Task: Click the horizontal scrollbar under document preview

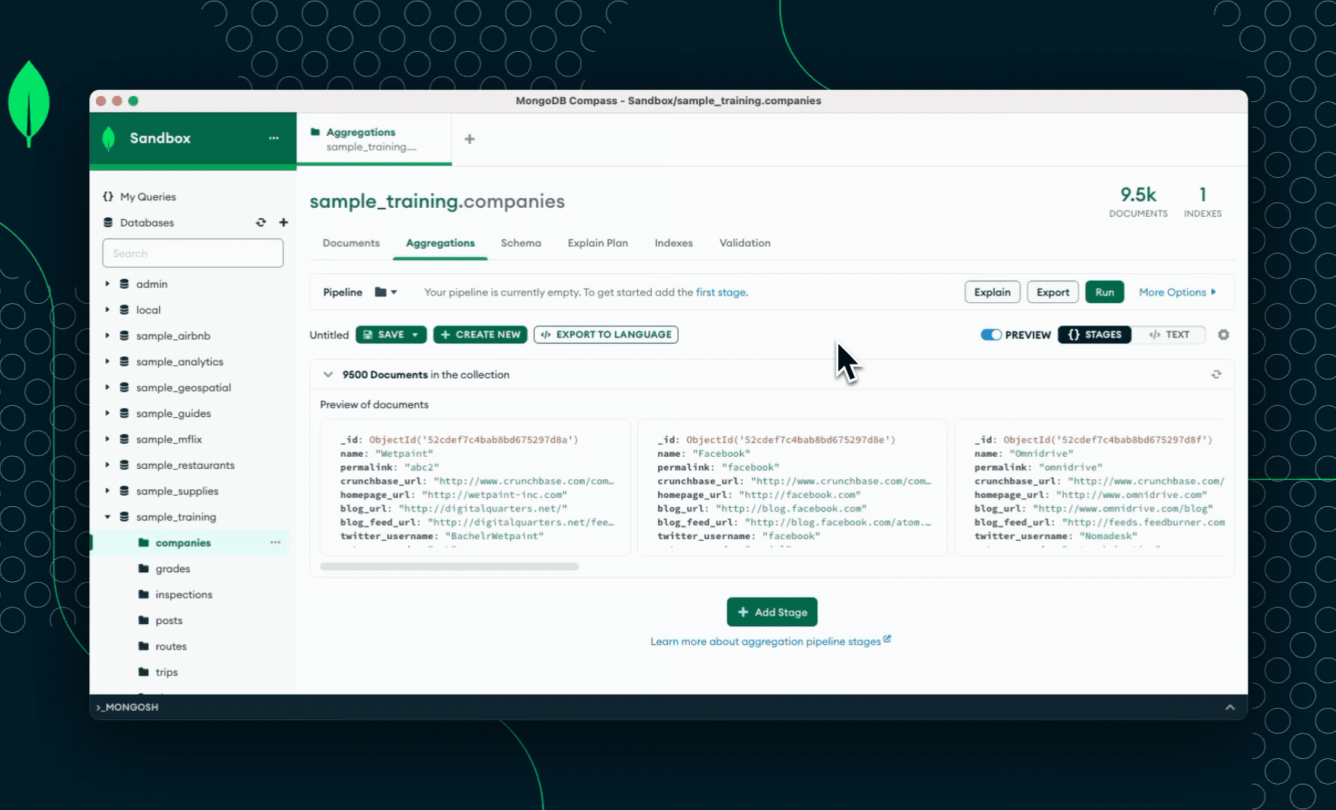Action: (x=449, y=567)
